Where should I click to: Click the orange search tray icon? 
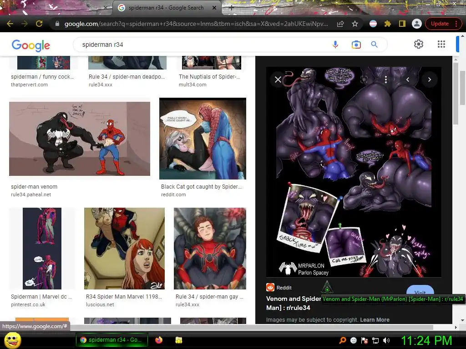pyautogui.click(x=343, y=340)
